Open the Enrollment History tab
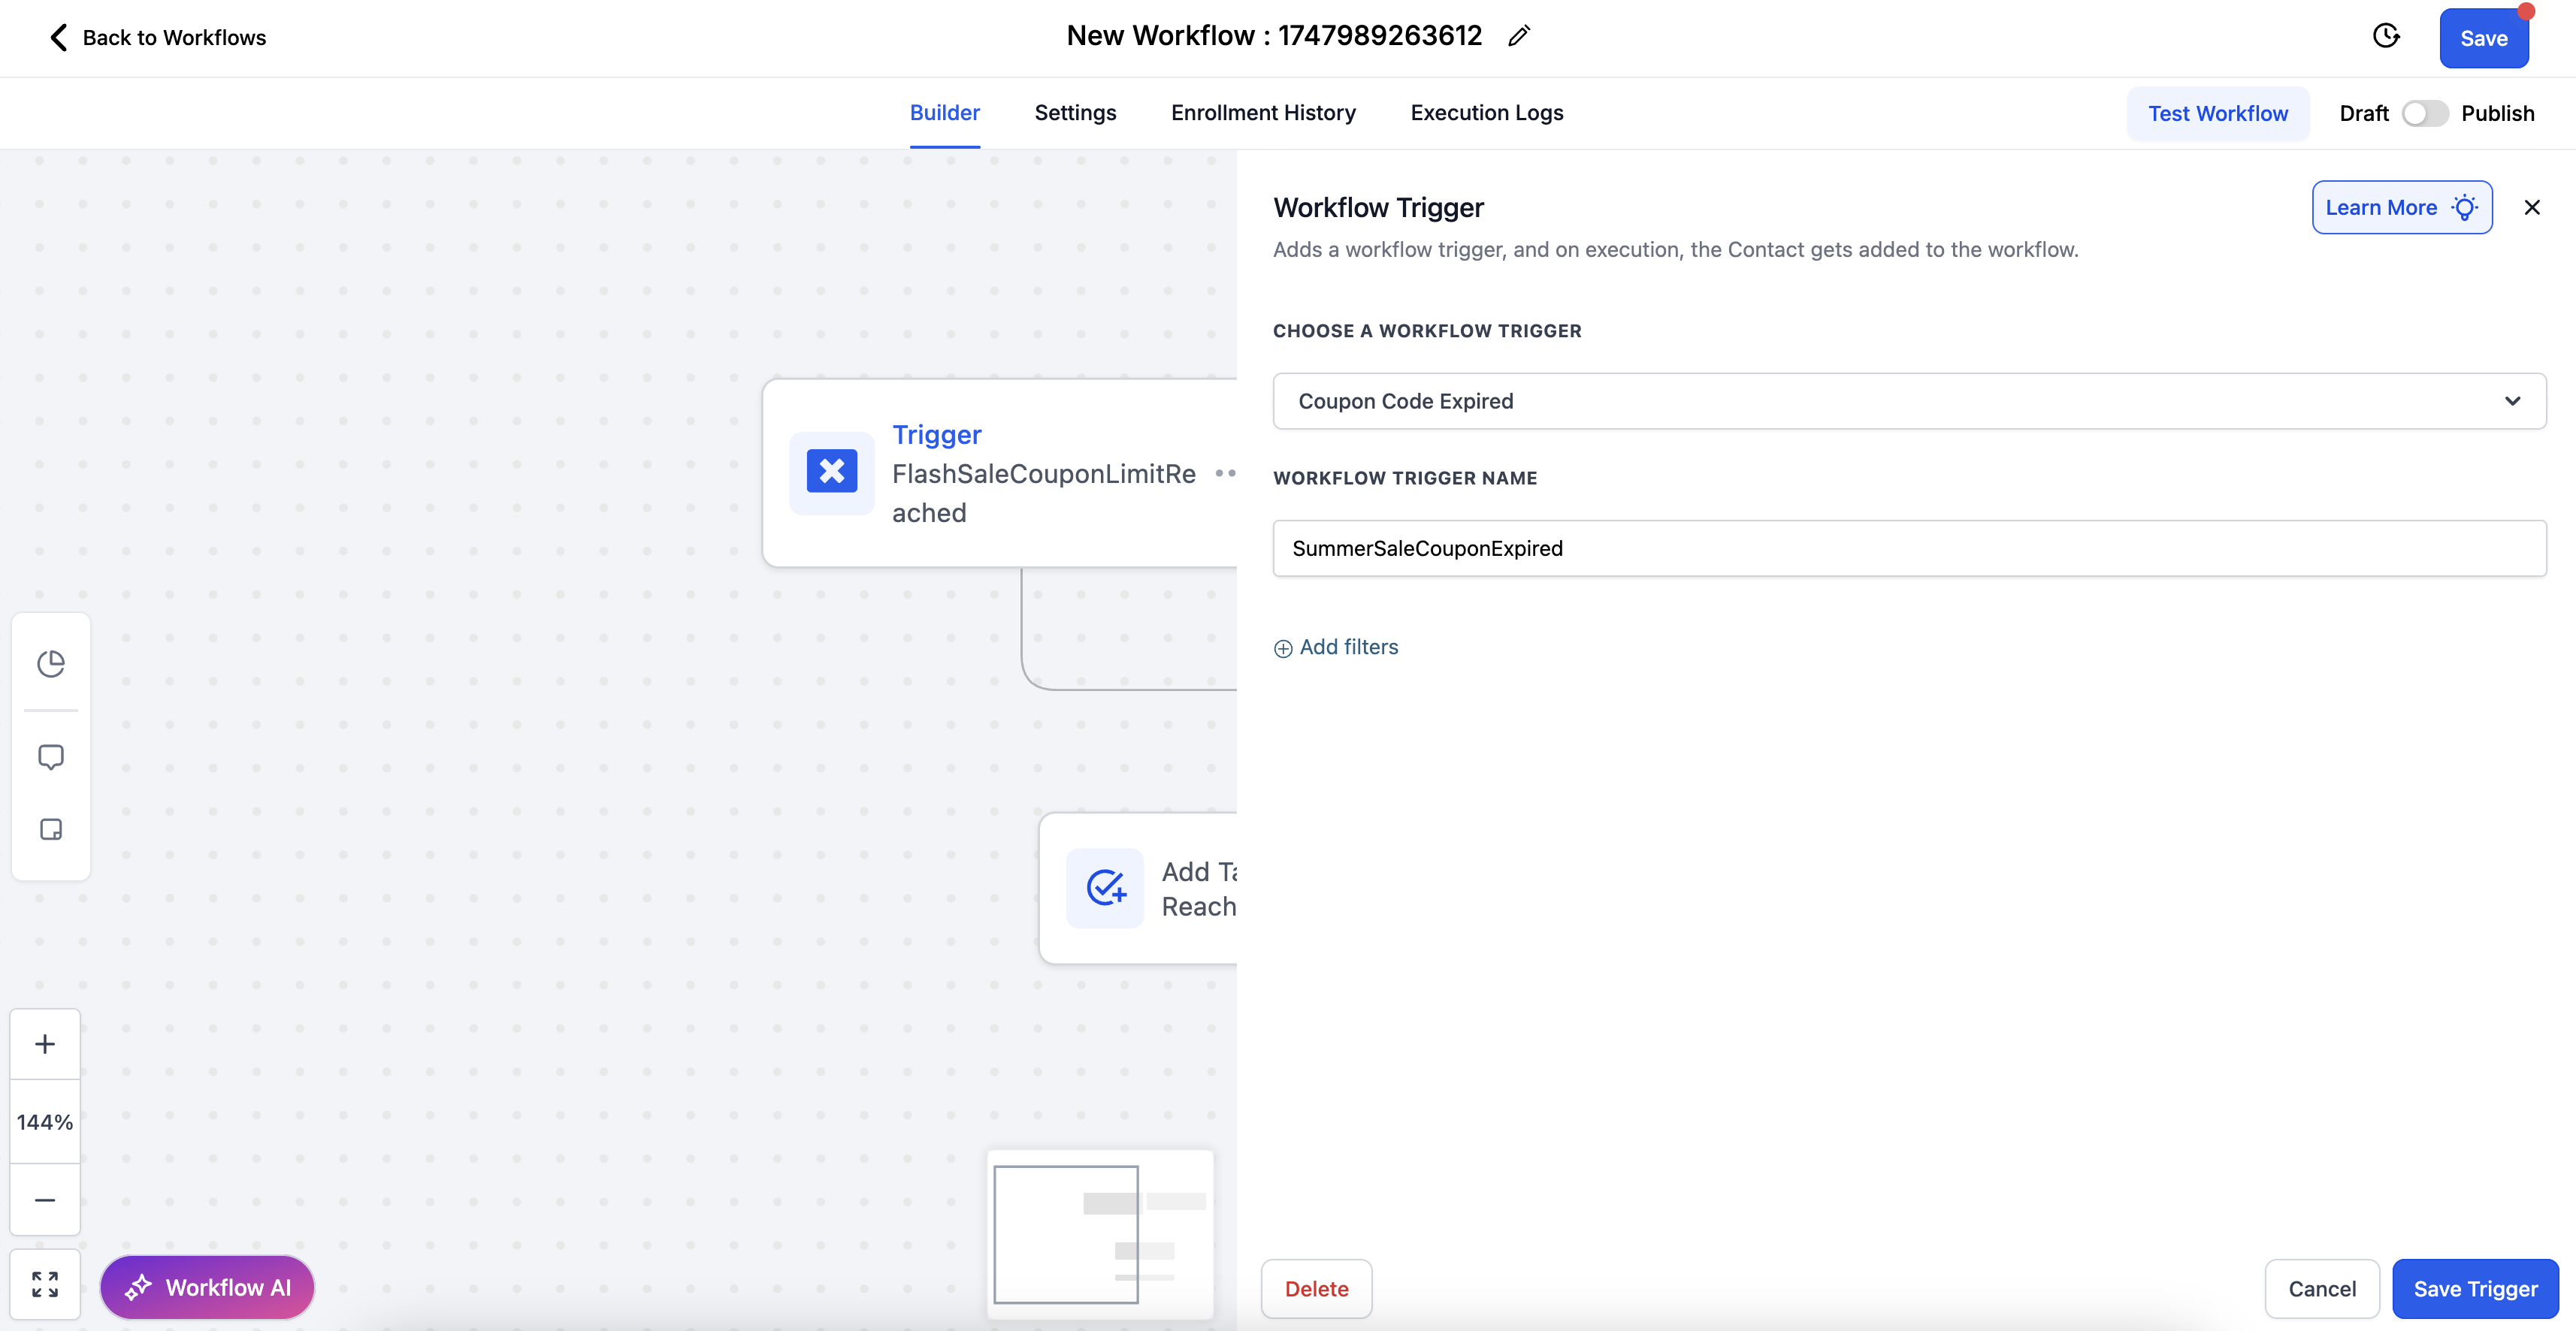Viewport: 2576px width, 1331px height. pyautogui.click(x=1263, y=113)
